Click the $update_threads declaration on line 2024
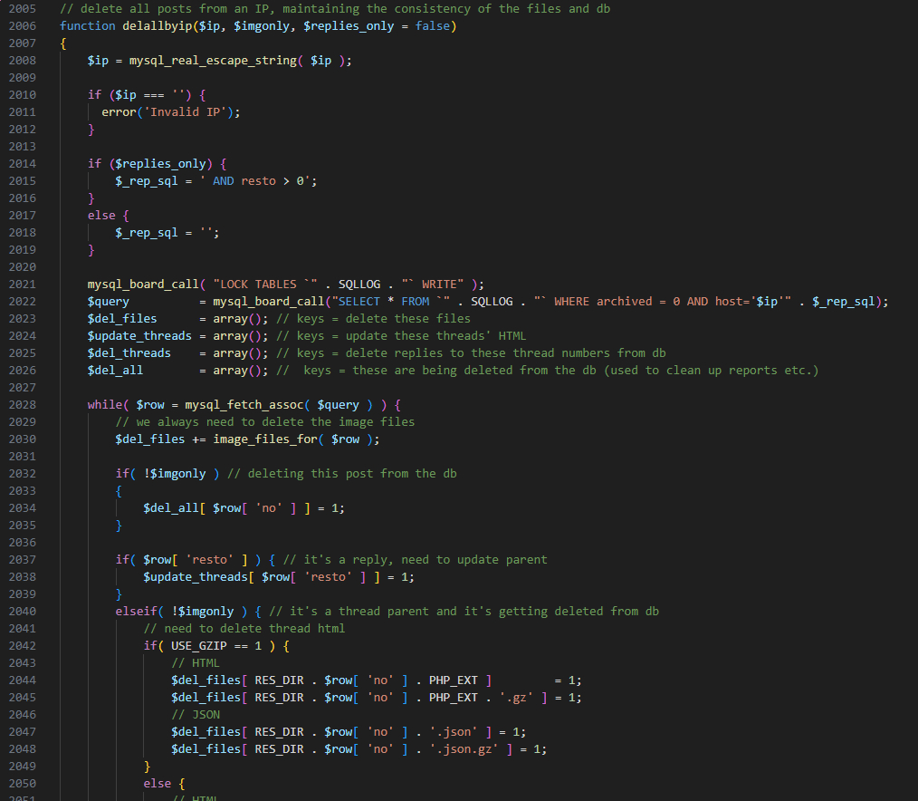 (x=139, y=336)
